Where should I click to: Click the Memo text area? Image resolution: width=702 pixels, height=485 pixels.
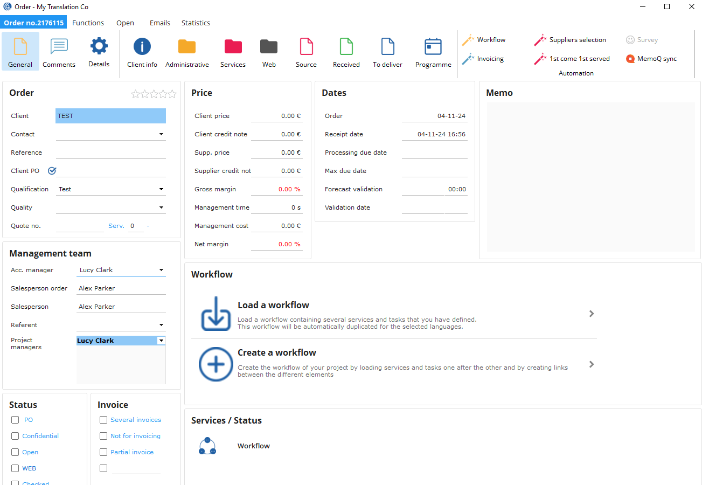coord(590,177)
